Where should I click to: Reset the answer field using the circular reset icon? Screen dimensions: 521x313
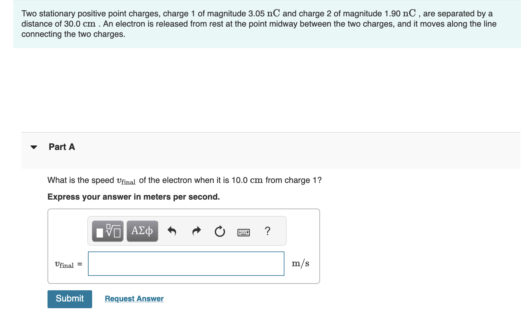tap(220, 231)
